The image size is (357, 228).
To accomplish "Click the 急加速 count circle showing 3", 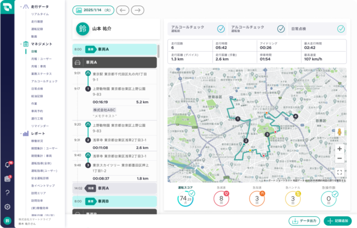I will click(x=257, y=199).
